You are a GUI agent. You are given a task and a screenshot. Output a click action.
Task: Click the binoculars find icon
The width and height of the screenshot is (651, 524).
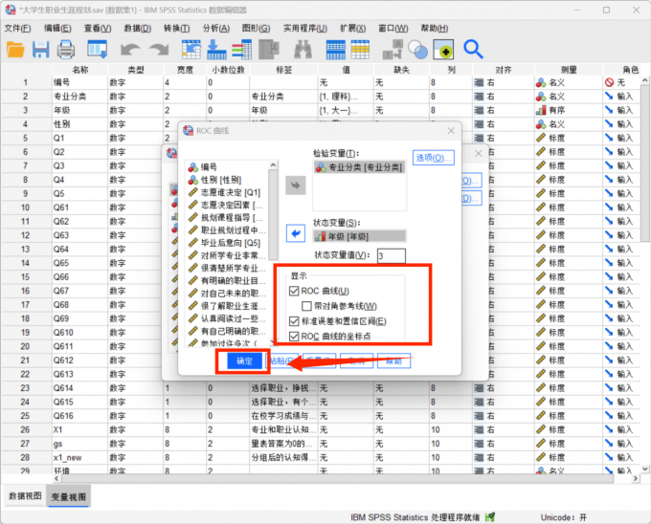tap(303, 50)
